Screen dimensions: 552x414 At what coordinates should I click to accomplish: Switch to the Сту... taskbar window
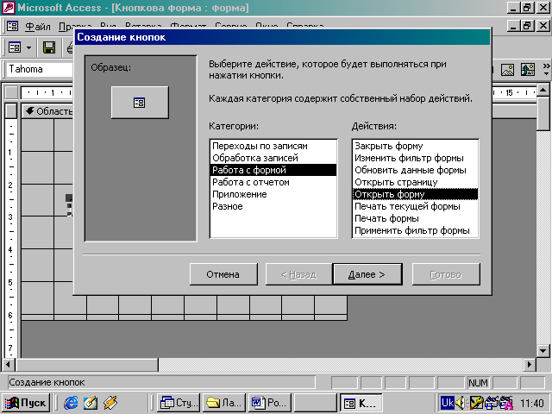coord(179,403)
